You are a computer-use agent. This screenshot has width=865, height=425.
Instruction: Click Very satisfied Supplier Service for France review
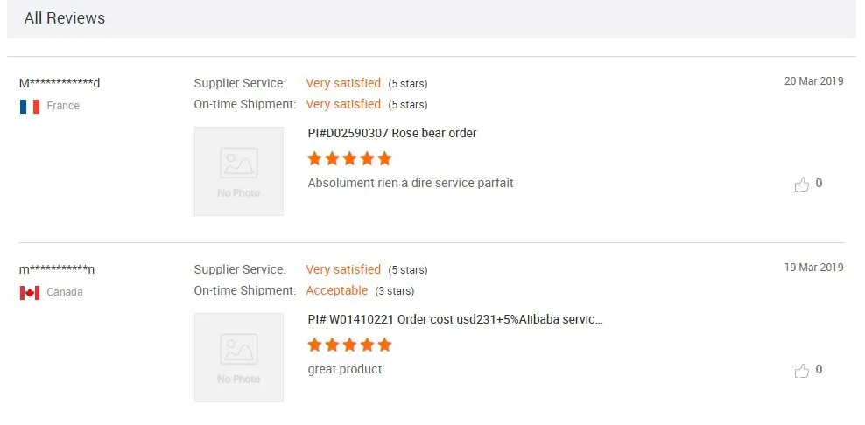point(343,83)
